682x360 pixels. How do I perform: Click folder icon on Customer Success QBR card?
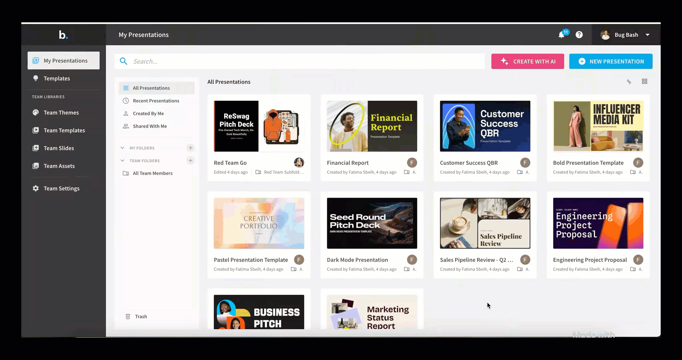pos(520,172)
